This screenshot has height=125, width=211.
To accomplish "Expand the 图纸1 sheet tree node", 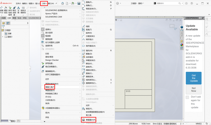I will (3, 37).
